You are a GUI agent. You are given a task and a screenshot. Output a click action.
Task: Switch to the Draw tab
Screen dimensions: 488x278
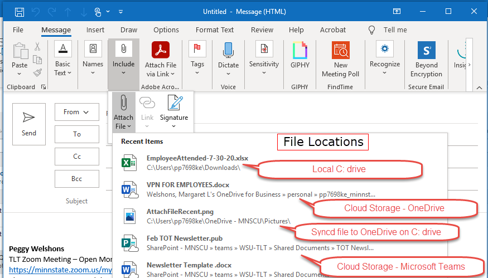click(x=129, y=30)
